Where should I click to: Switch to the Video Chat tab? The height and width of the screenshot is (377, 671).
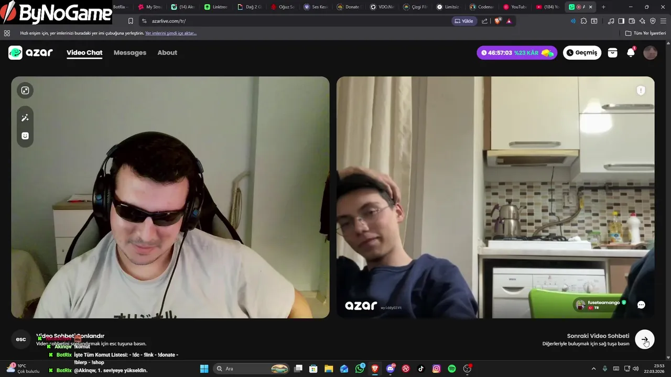(84, 52)
